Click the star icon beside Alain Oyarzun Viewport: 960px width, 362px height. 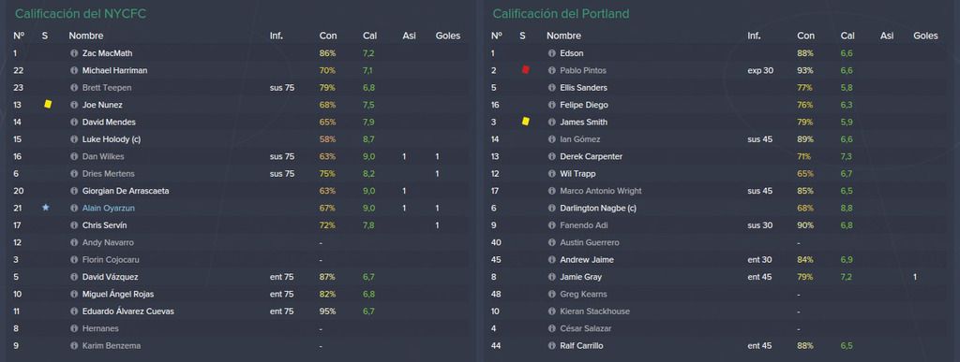pyautogui.click(x=46, y=208)
